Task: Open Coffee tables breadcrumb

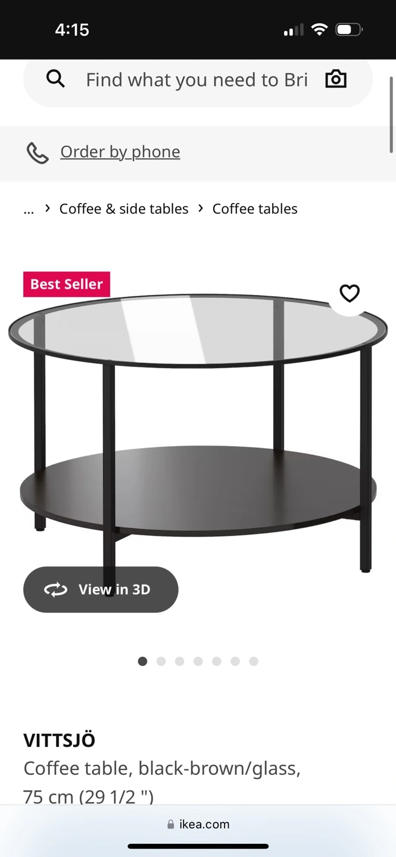Action: click(255, 209)
